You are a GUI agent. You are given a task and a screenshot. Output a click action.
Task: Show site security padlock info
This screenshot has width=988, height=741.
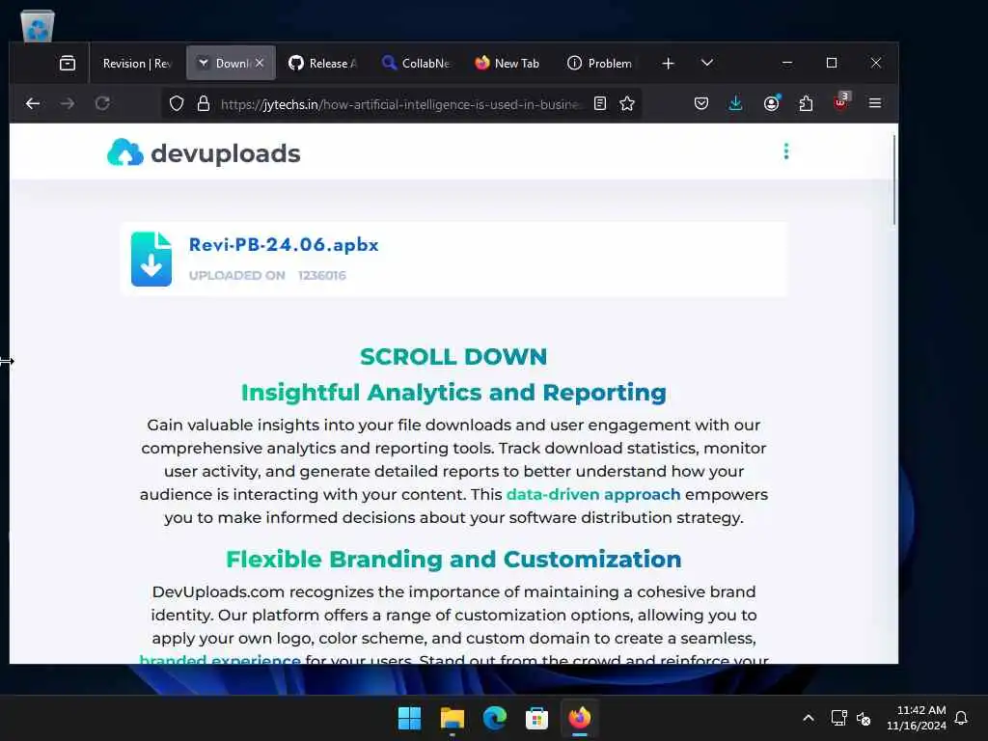pyautogui.click(x=203, y=103)
